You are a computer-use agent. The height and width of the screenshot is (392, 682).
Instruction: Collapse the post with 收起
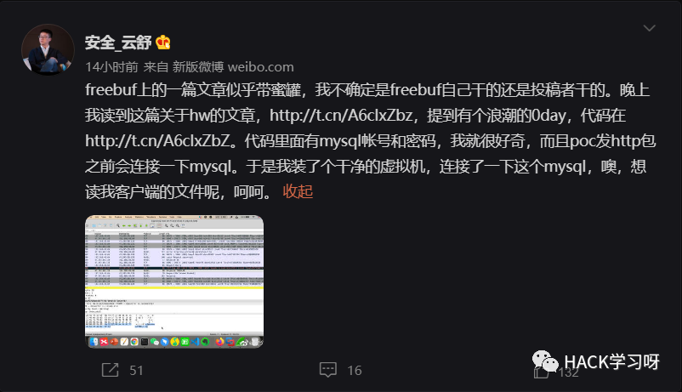tap(298, 191)
